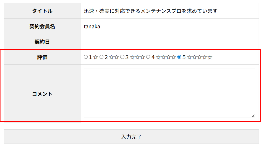263x150 pixels.
Task: Click the 契約会員名 header cell
Action: coord(42,26)
